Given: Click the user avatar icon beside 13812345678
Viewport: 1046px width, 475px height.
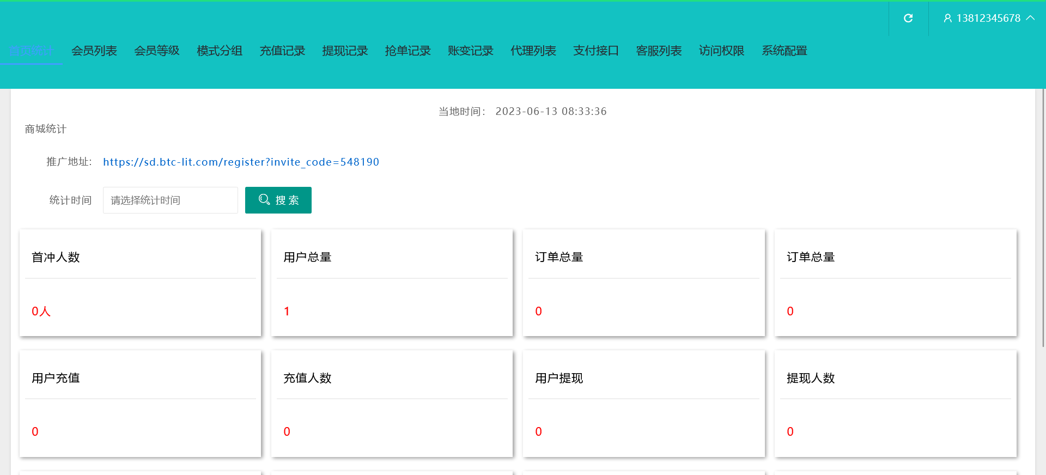Looking at the screenshot, I should point(947,19).
